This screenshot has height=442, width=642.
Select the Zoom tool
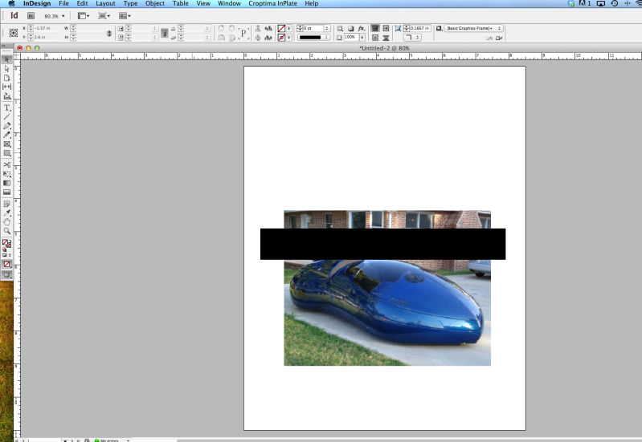coord(6,231)
